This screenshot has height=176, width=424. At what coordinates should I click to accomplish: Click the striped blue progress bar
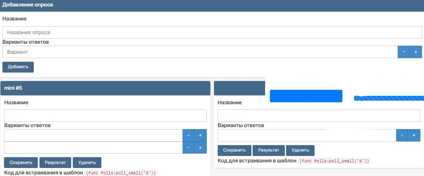click(389, 98)
